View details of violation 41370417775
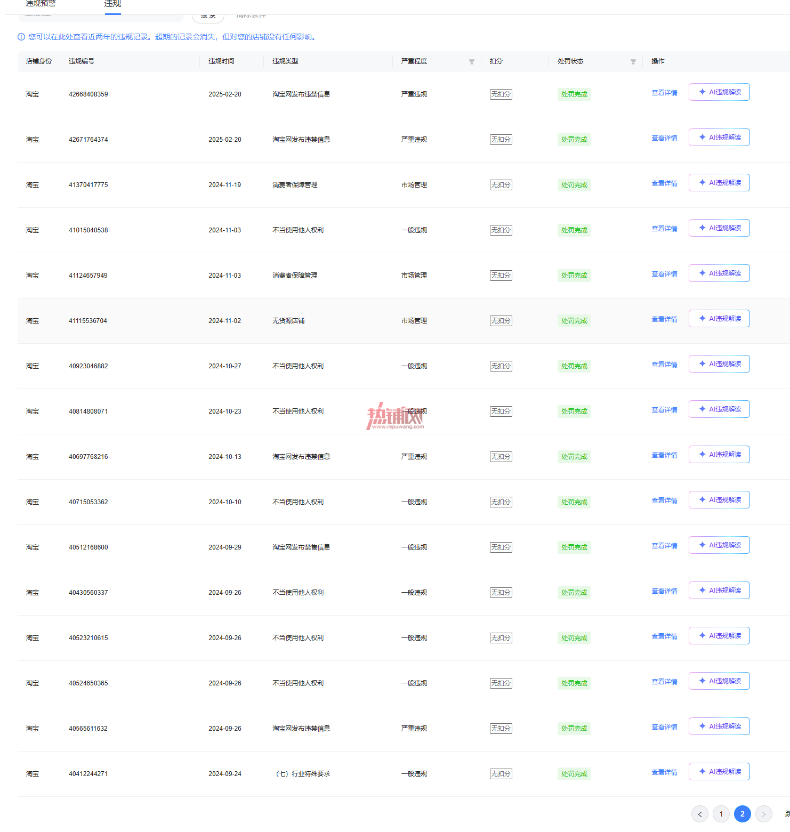790x832 pixels. point(664,183)
